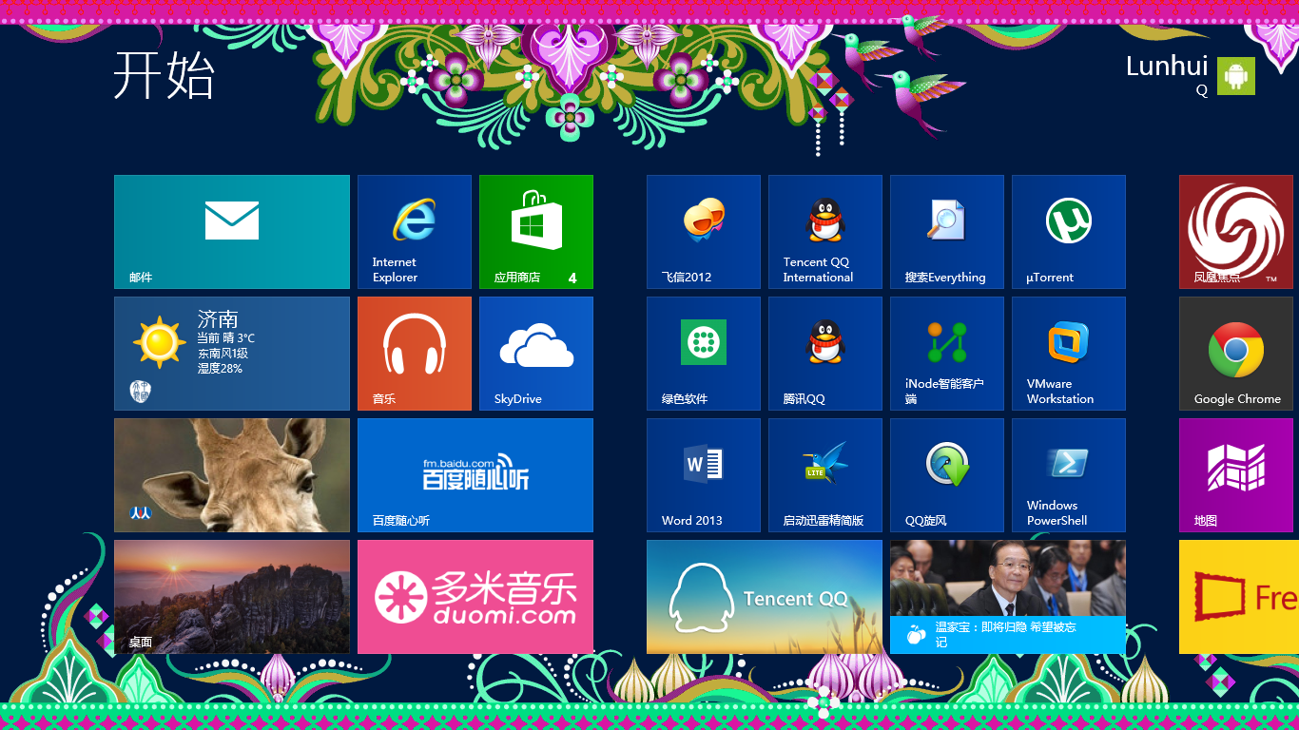Launch 搜索Everything search tool

point(946,231)
